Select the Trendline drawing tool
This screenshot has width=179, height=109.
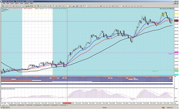[x=98, y=6]
